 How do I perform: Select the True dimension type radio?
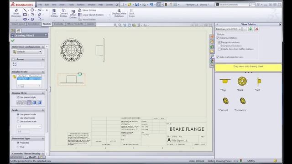click(18, 147)
